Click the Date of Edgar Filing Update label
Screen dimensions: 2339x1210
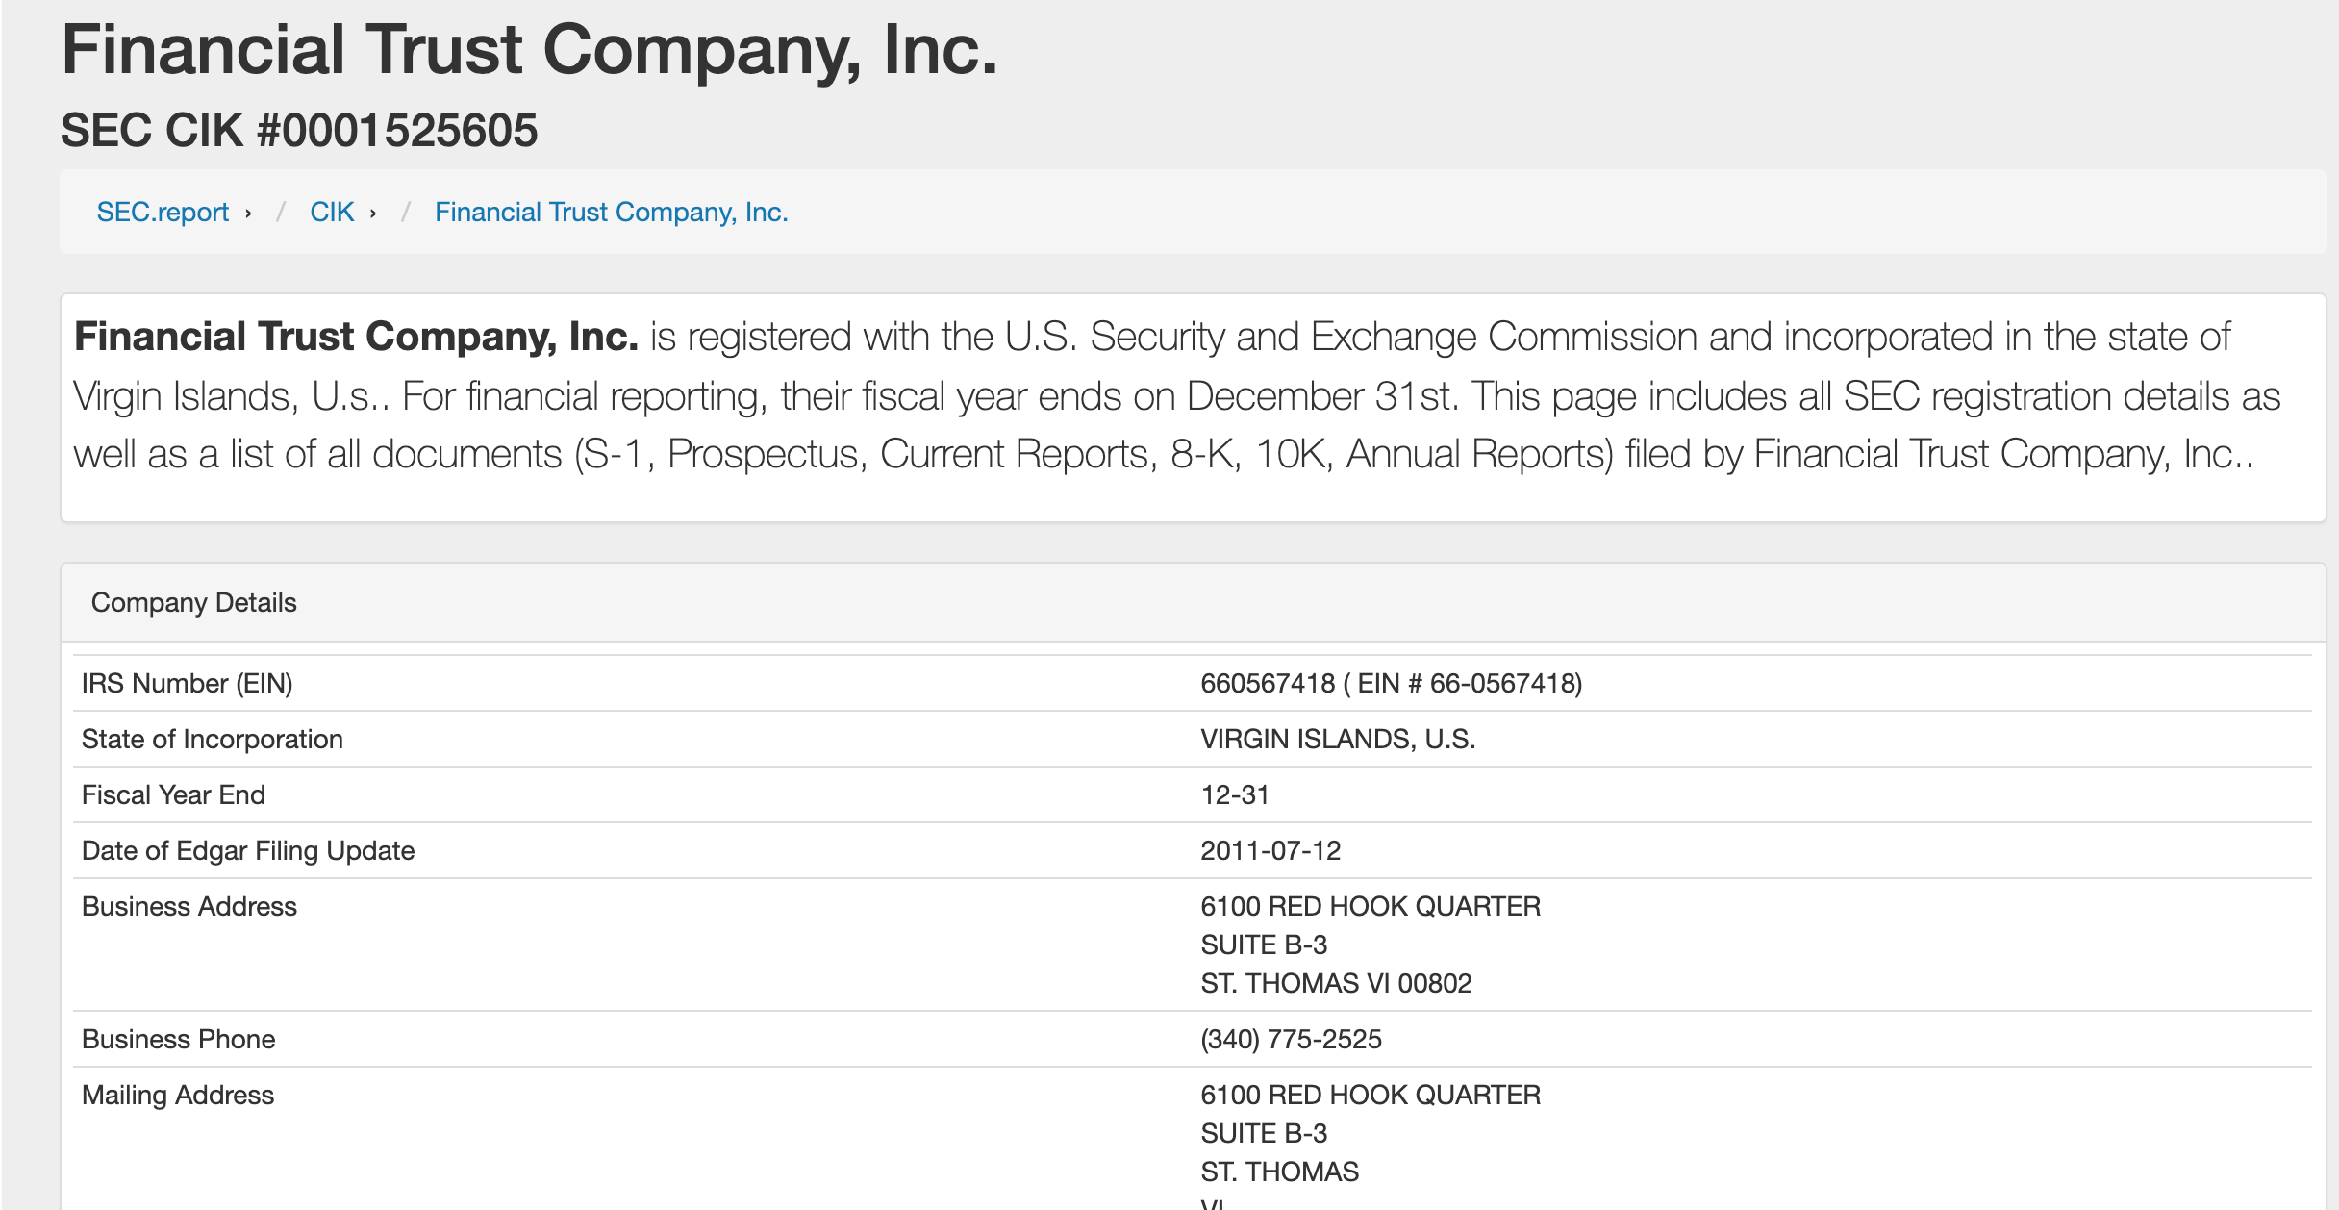(x=248, y=850)
